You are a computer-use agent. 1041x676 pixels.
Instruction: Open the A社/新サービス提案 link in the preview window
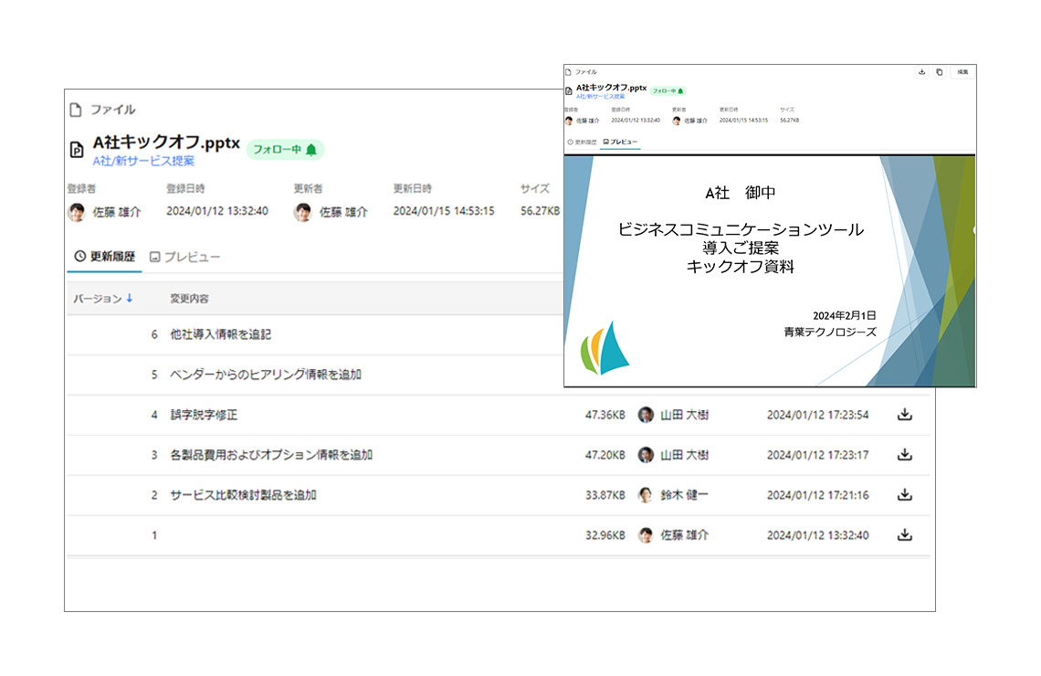coord(600,97)
